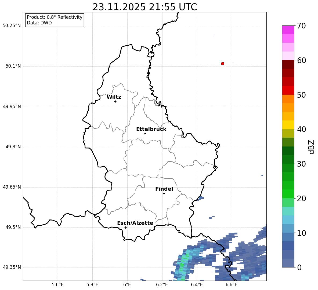Image resolution: width=318 pixels, height=290 pixels.
Task: Click the 5.8°E longitude label
Action: 92,285
